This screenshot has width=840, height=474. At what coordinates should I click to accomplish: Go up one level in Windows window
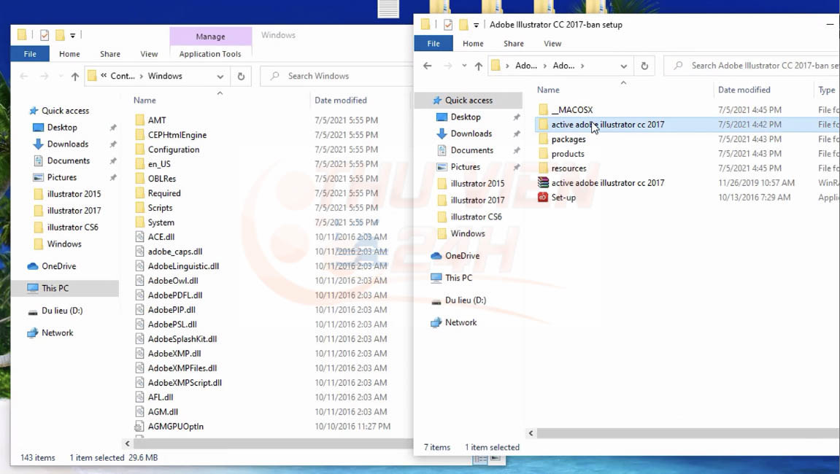click(75, 76)
